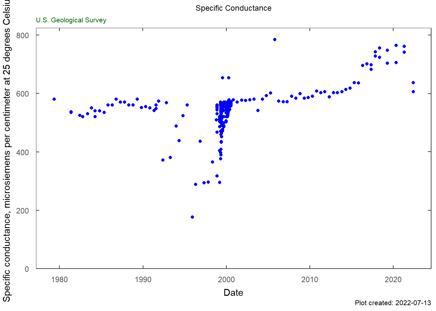Click the U.S. Geological Survey label

click(71, 20)
